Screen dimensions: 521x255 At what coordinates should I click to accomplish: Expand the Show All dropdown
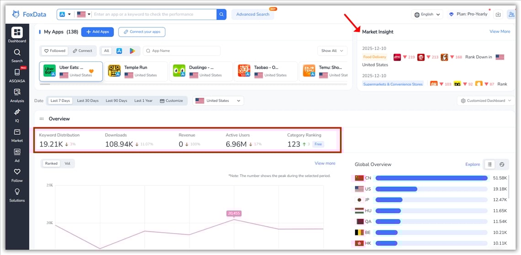332,51
